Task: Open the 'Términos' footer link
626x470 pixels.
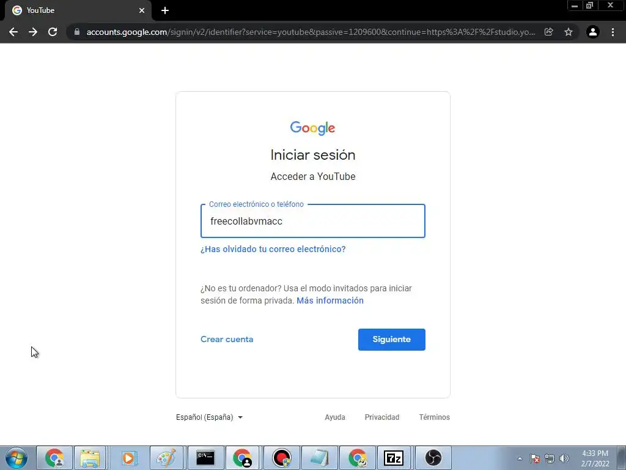Action: (435, 417)
